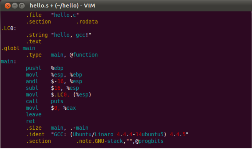Click the .globl main directive
This screenshot has width=252, height=149.
coord(18,48)
